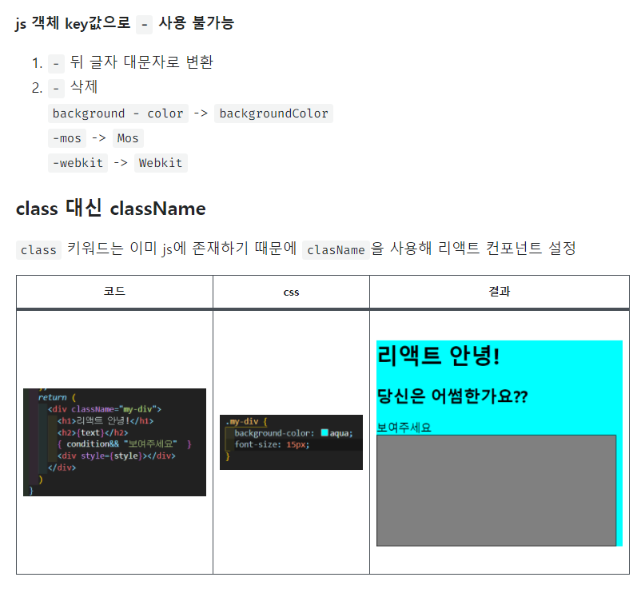Select the 'Webkit' code snippet
641x593 pixels.
pyautogui.click(x=161, y=163)
